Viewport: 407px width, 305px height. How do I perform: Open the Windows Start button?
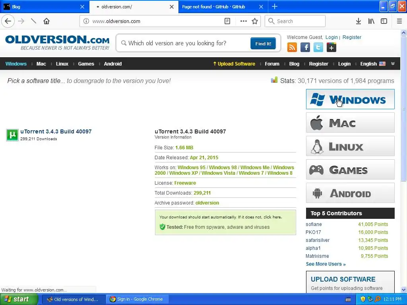[19, 299]
